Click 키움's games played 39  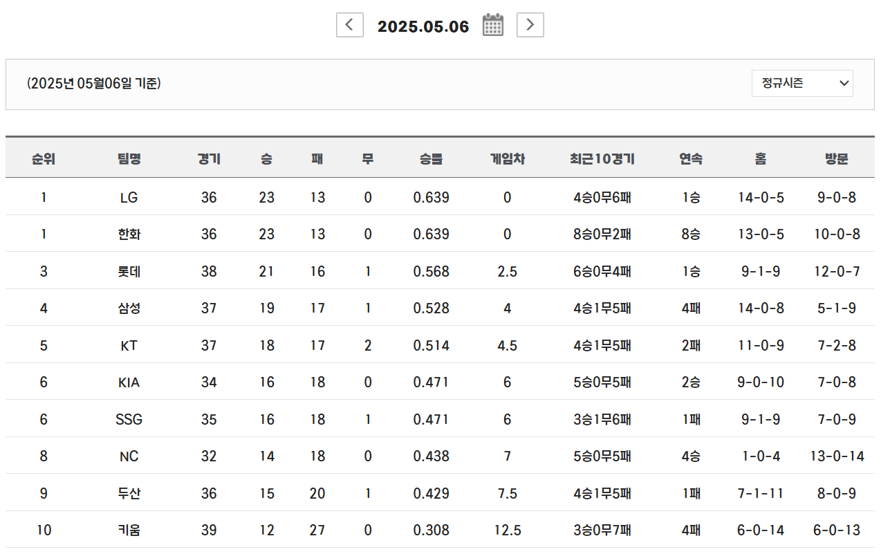coord(209,530)
